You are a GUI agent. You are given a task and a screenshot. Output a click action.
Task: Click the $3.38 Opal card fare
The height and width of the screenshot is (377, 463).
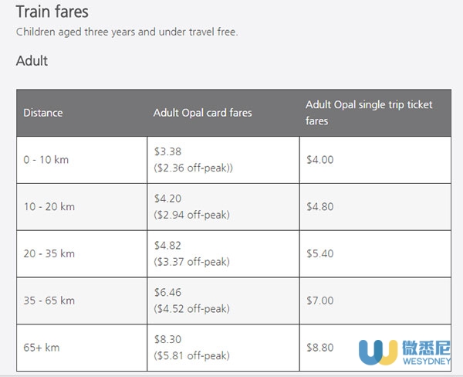[167, 151]
